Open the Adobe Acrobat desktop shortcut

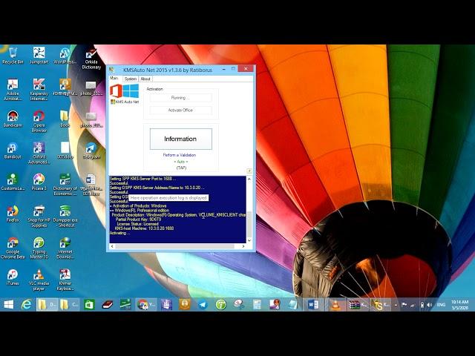(13, 90)
